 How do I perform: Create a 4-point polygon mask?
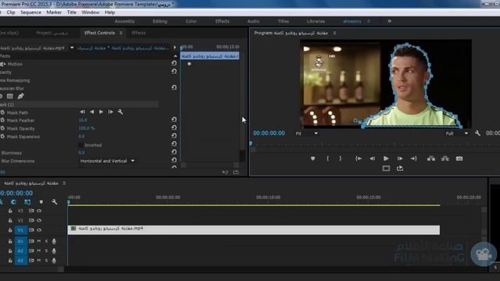(x=10, y=96)
